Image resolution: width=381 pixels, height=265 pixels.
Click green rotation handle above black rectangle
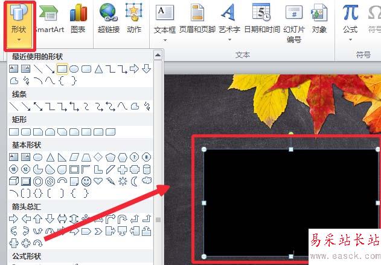[x=291, y=133]
